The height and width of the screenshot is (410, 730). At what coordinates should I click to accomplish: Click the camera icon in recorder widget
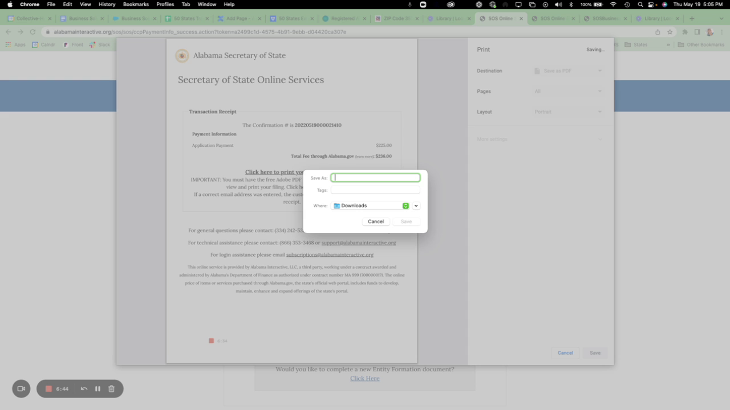pos(21,389)
